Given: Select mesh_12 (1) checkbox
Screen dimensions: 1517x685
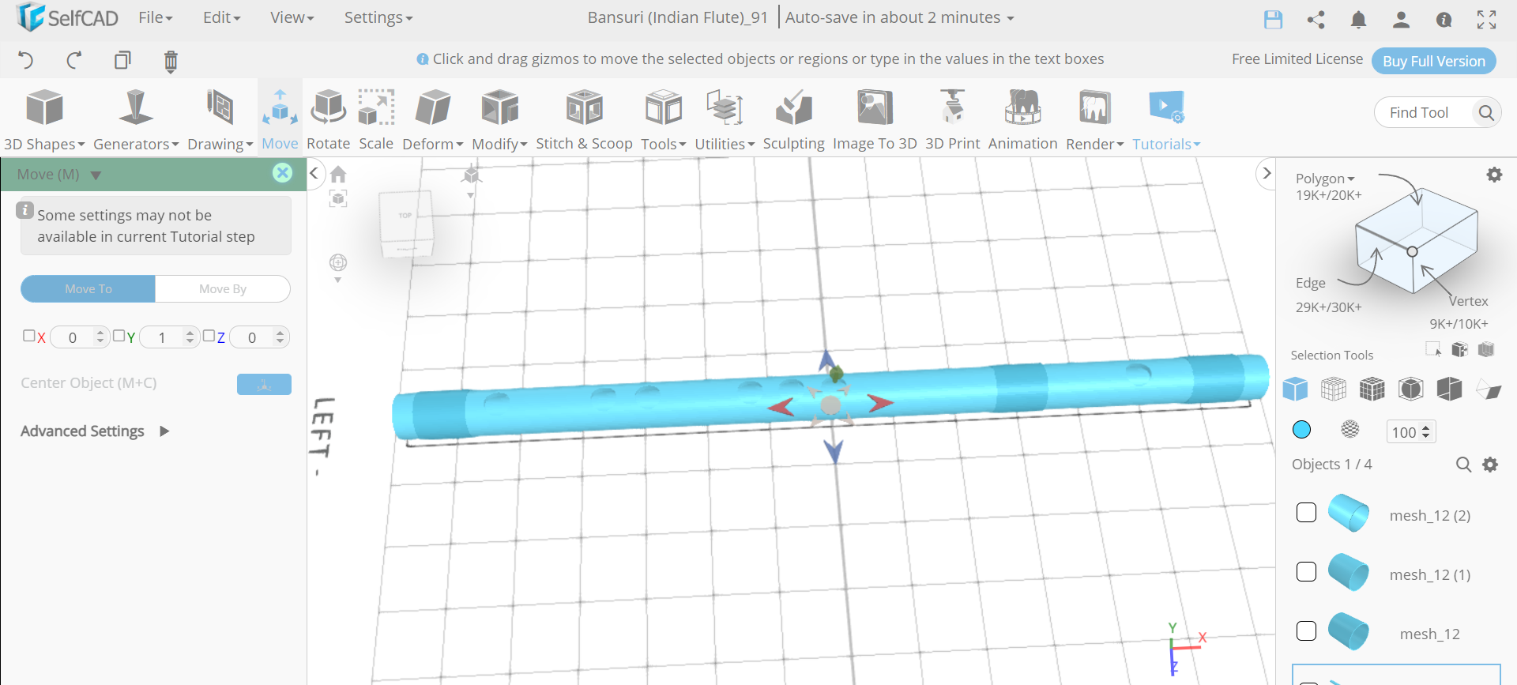Looking at the screenshot, I should (x=1306, y=571).
